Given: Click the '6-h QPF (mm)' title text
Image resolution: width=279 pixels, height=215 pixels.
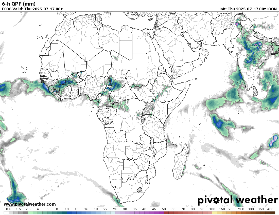Looking at the screenshot, I should (19, 4).
